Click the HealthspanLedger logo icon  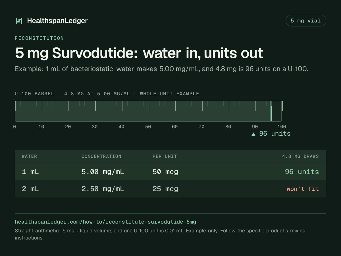[x=19, y=21]
